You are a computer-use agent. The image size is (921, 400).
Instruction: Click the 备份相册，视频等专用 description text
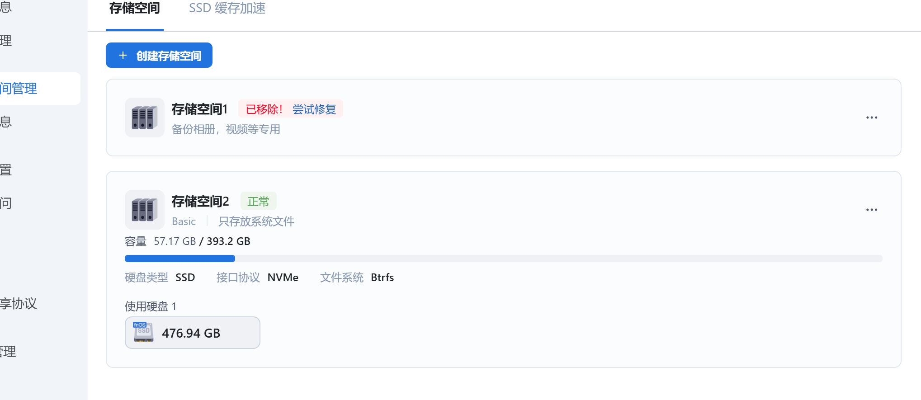(226, 130)
